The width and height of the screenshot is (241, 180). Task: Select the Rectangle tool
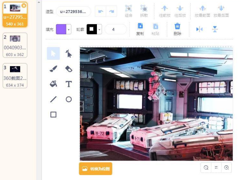click(x=53, y=115)
